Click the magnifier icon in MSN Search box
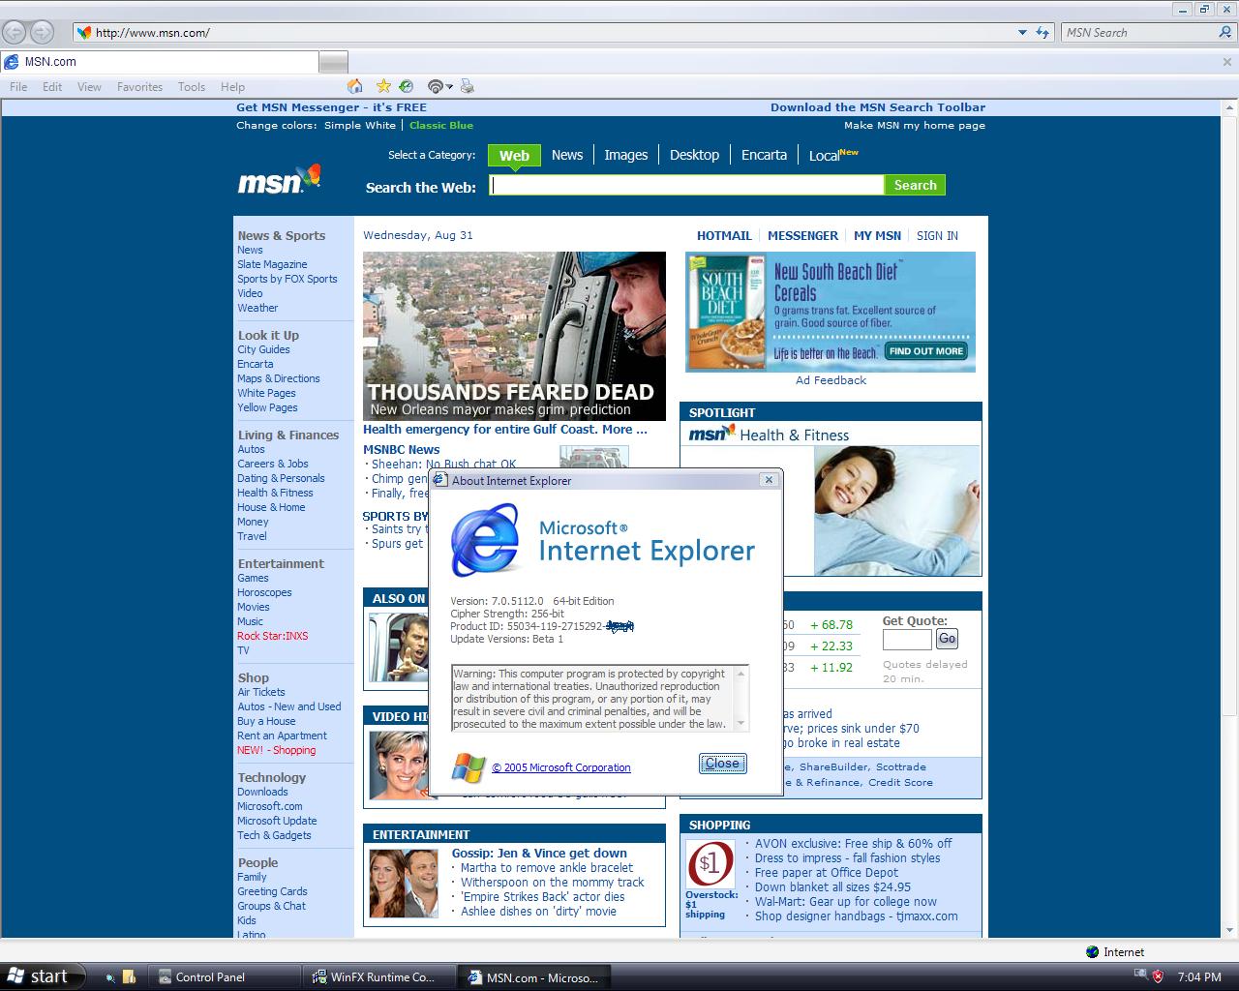 point(1225,33)
